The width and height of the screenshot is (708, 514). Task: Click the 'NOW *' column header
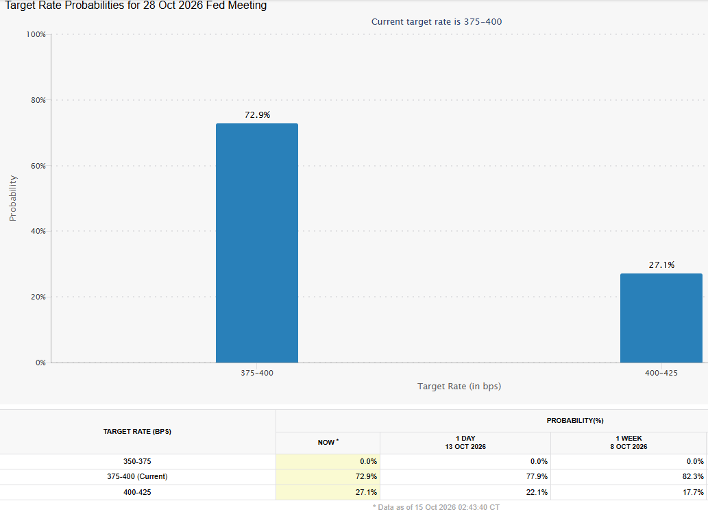pyautogui.click(x=328, y=443)
